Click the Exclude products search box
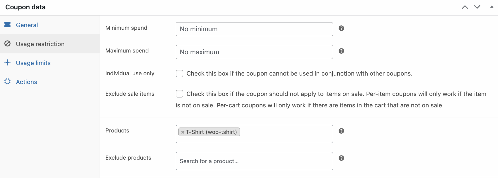 (x=254, y=161)
